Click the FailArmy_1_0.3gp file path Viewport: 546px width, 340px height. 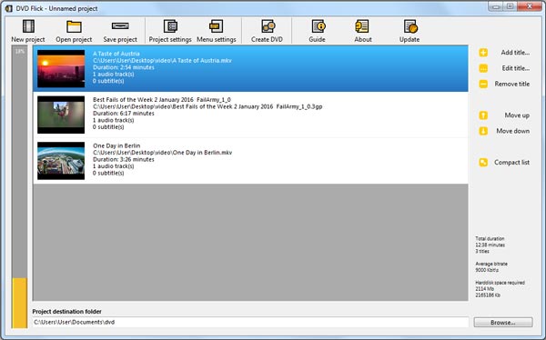pyautogui.click(x=207, y=106)
